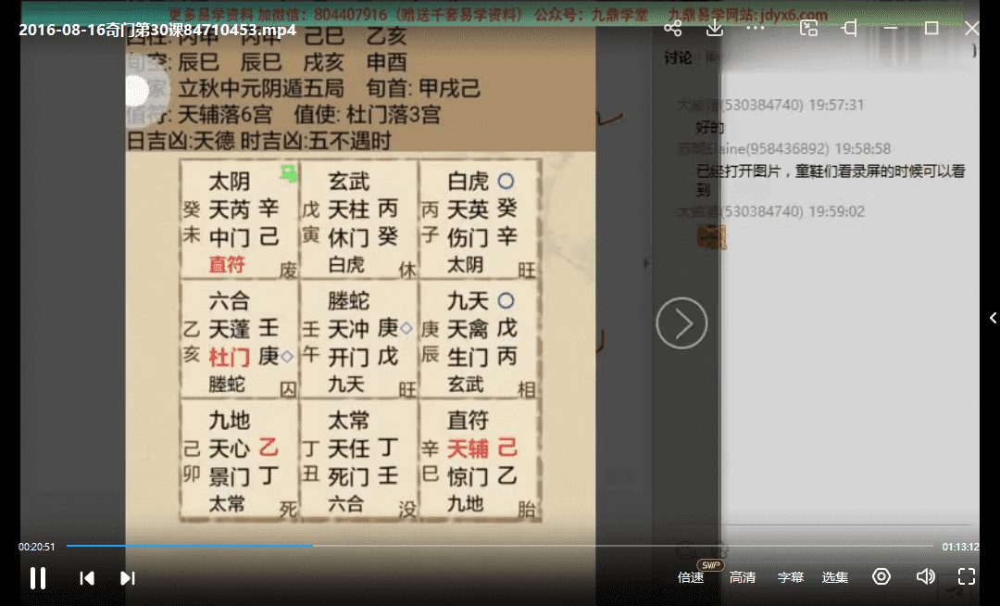Open the 高清 video quality menu
The width and height of the screenshot is (1000, 606).
(743, 577)
